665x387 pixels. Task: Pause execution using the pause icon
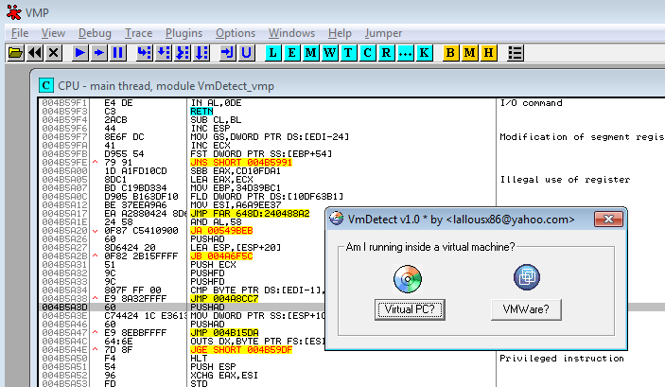tap(118, 52)
